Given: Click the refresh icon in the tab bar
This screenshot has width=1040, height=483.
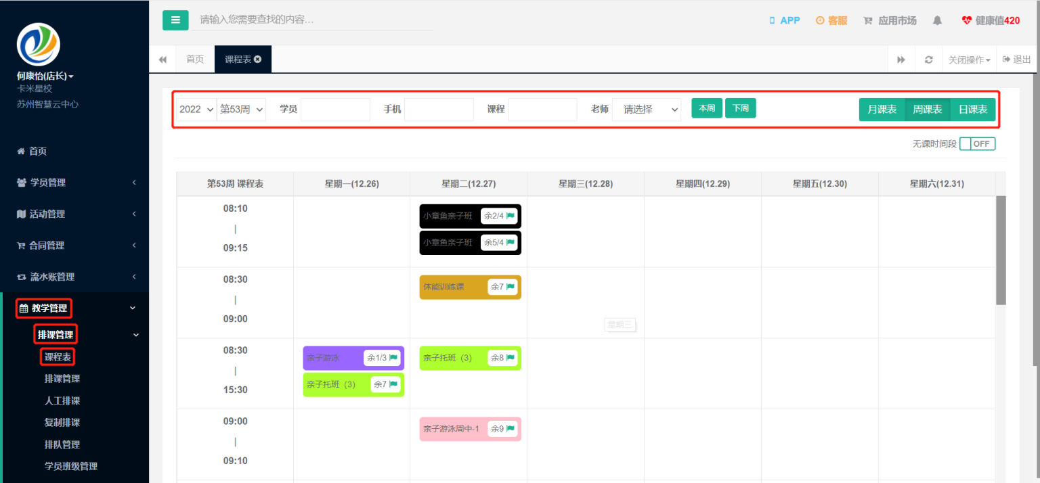Looking at the screenshot, I should [x=928, y=60].
